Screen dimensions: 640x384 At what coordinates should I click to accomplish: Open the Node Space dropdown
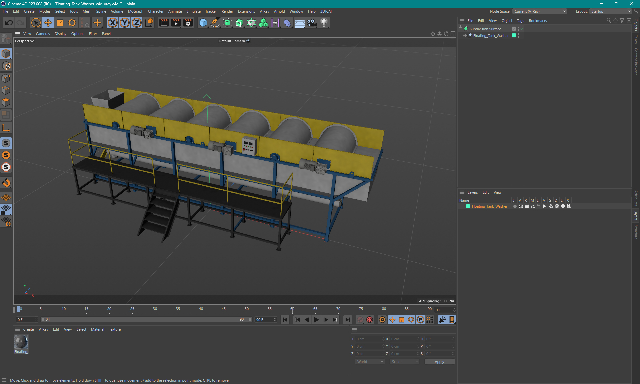pos(540,11)
